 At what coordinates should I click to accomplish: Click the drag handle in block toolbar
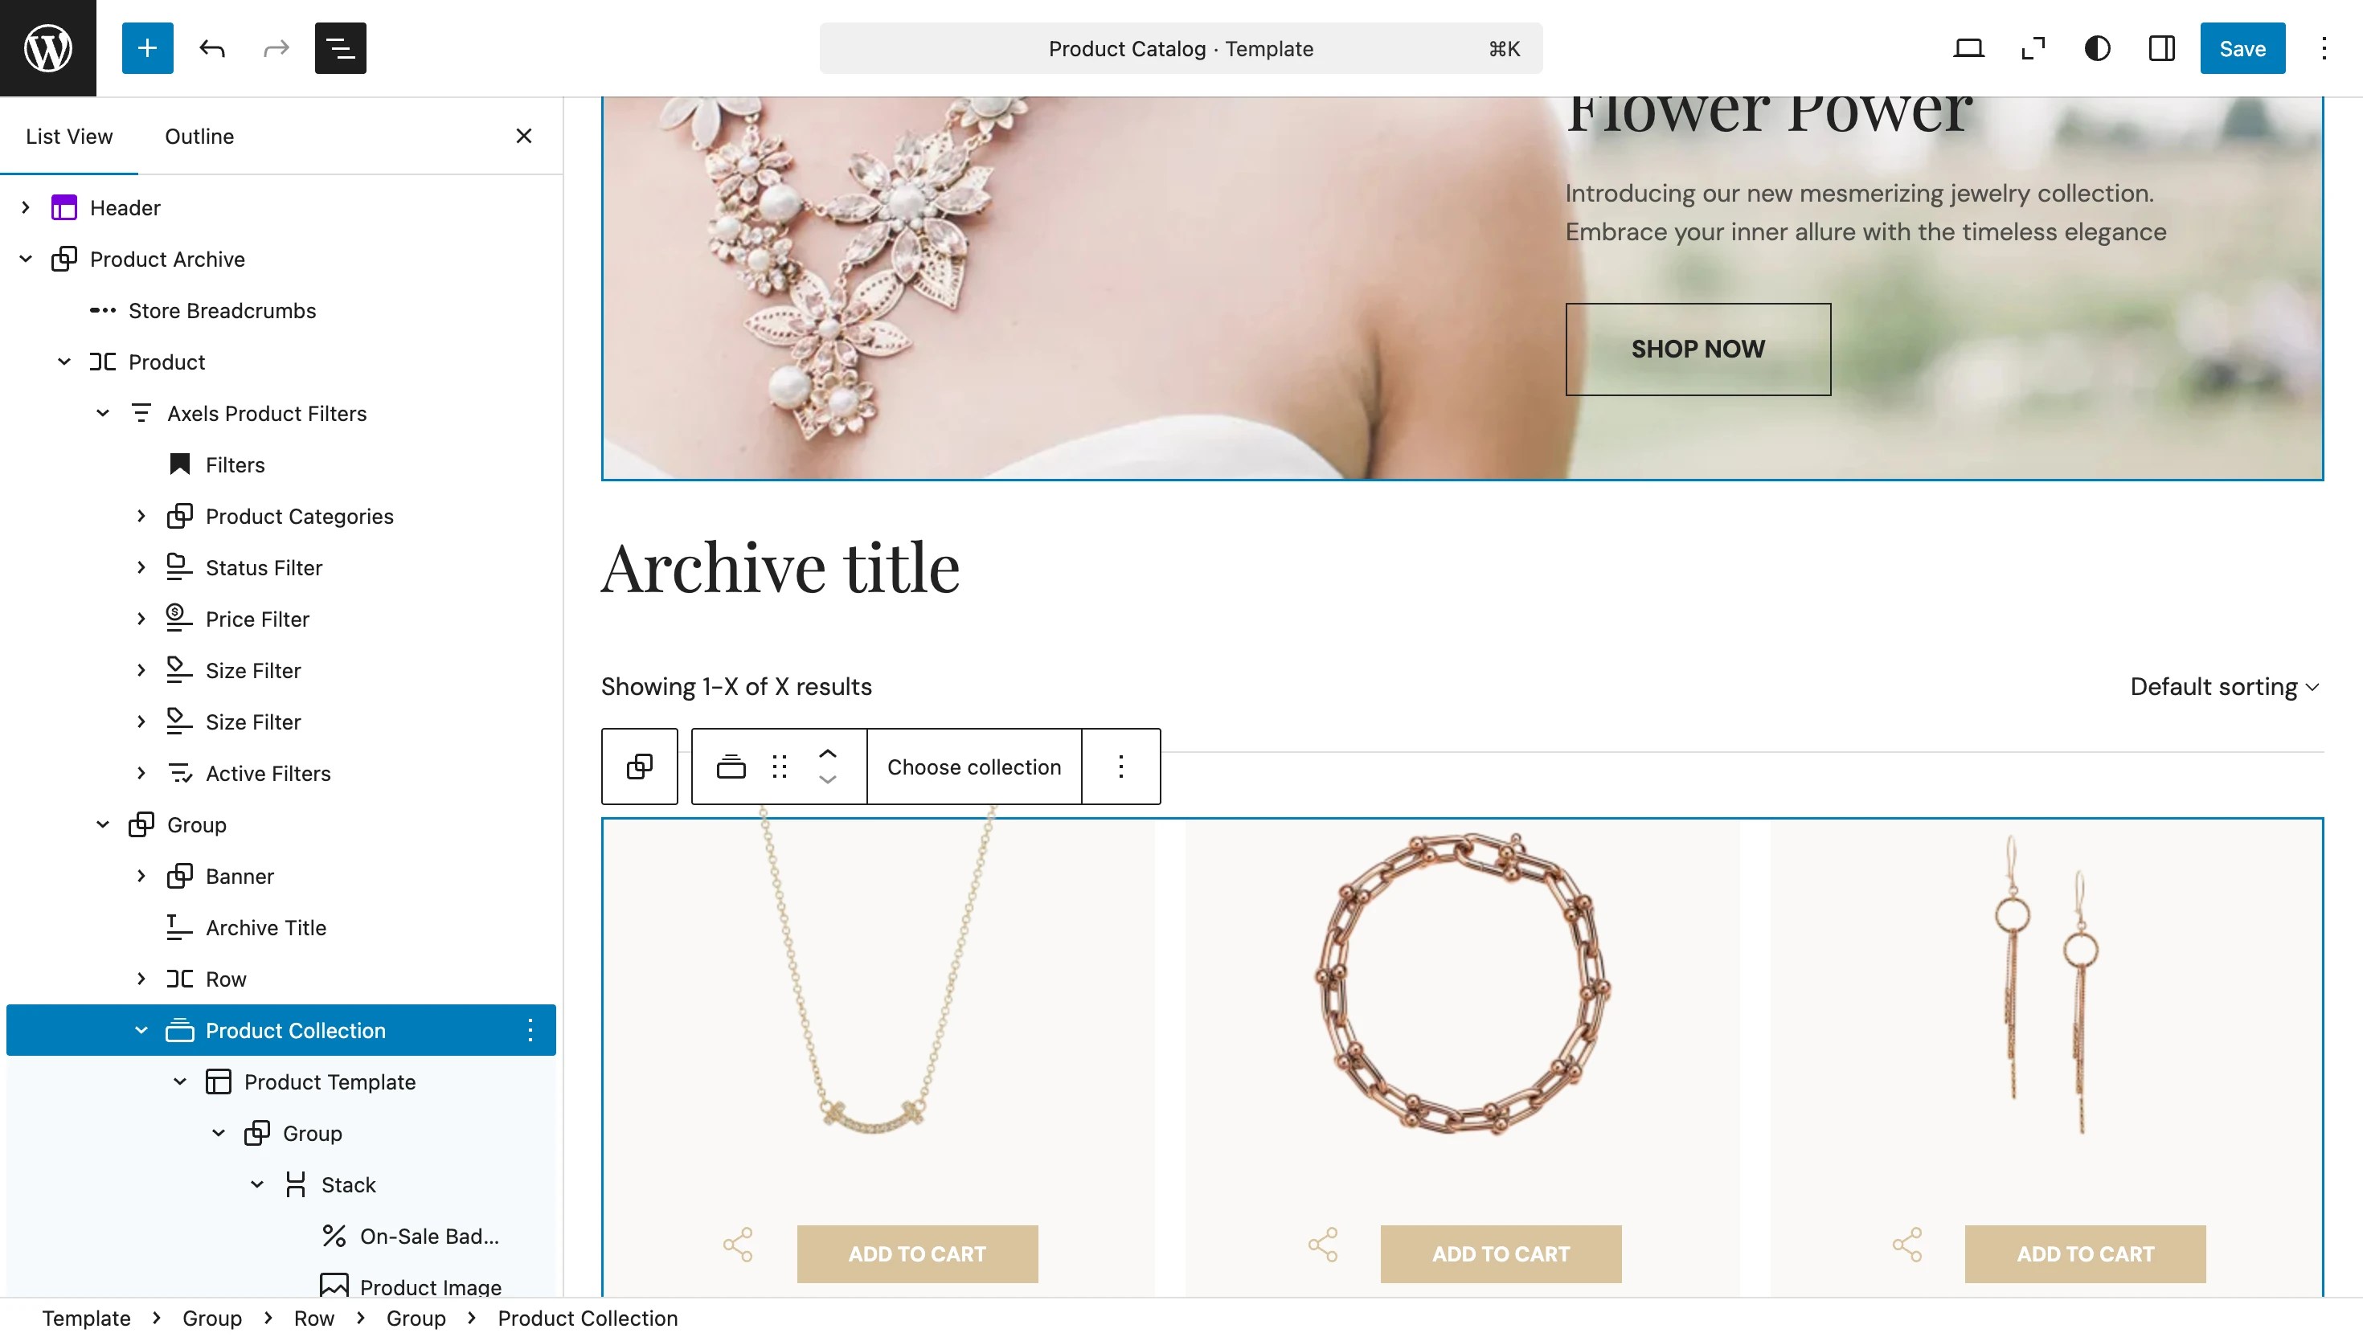coord(779,767)
